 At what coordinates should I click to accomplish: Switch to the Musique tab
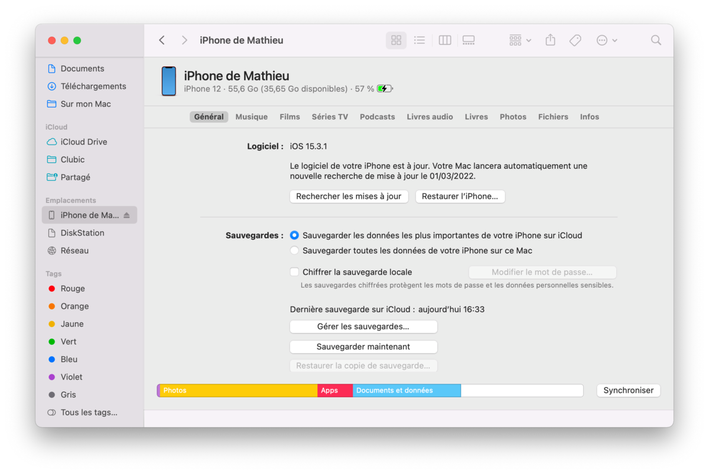[x=252, y=117]
